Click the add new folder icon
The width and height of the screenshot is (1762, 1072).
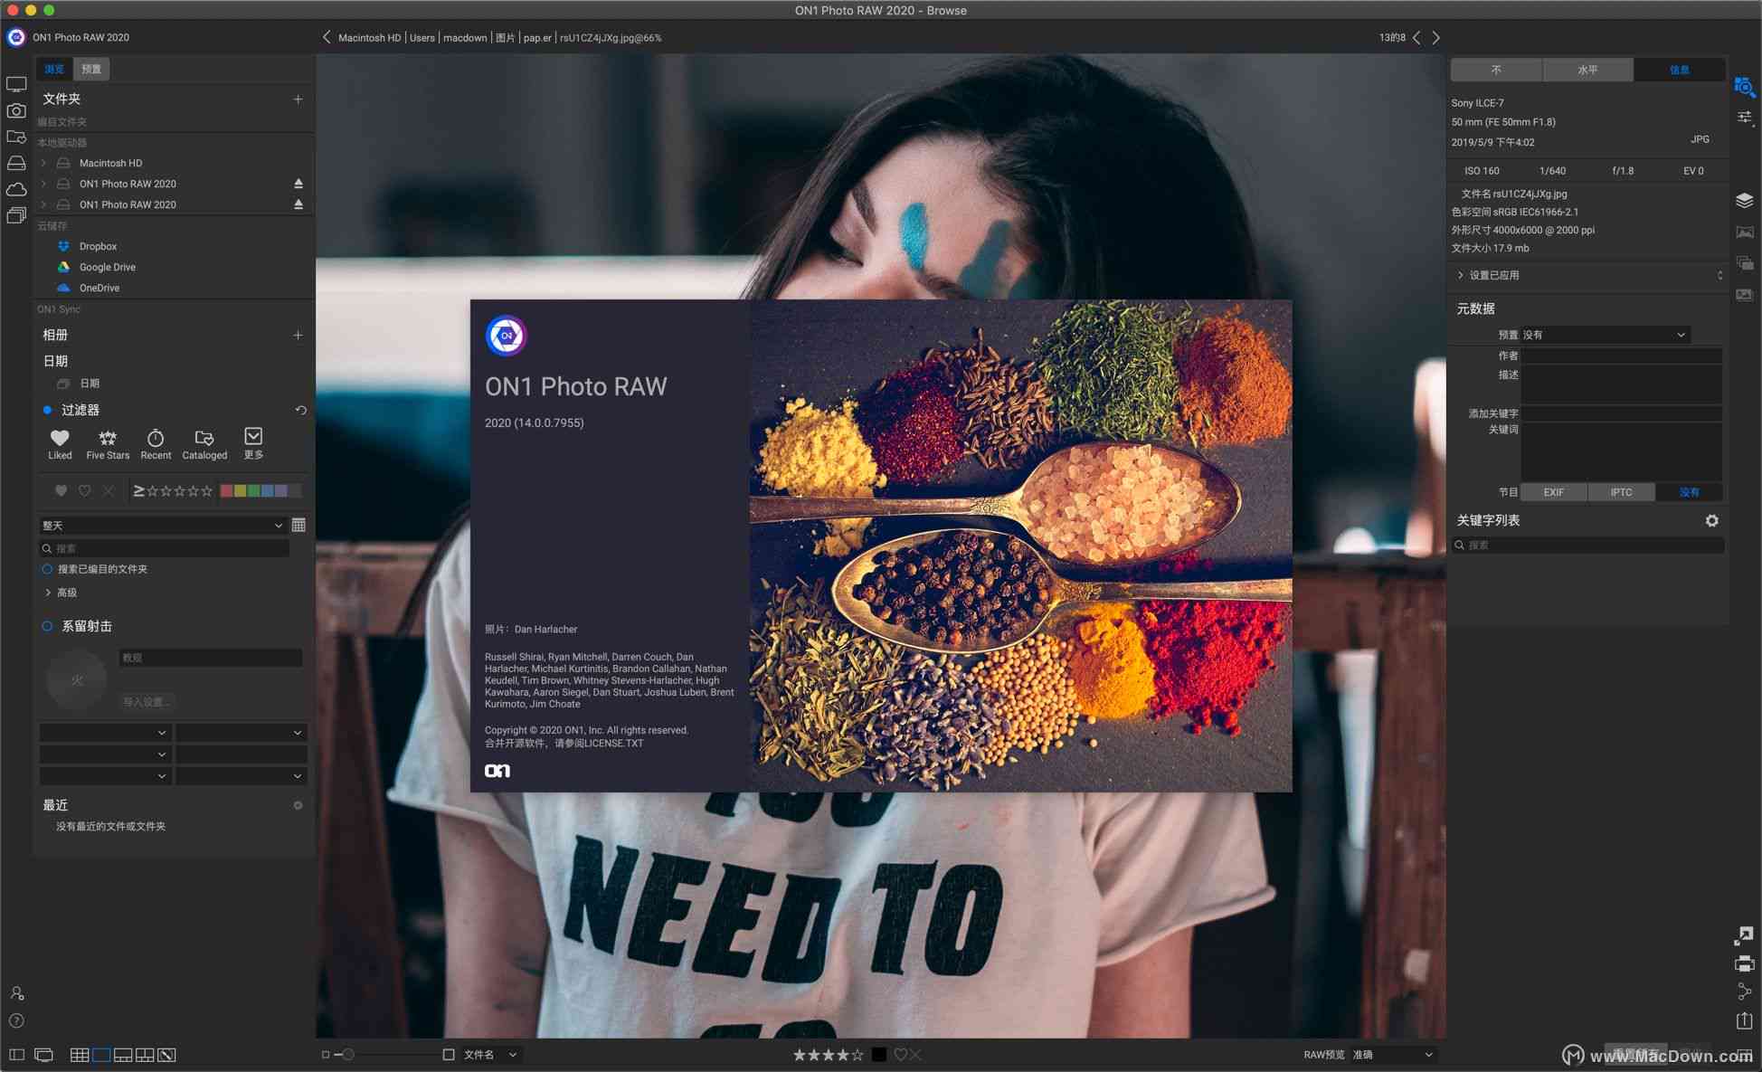[x=298, y=100]
